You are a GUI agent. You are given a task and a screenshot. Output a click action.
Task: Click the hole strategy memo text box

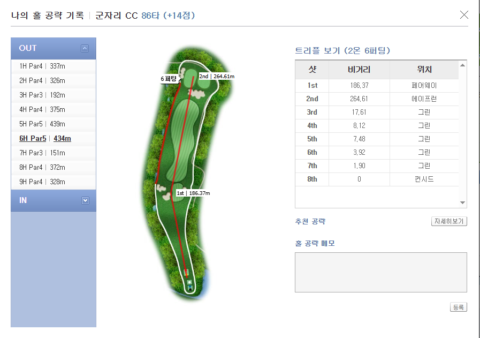380,272
